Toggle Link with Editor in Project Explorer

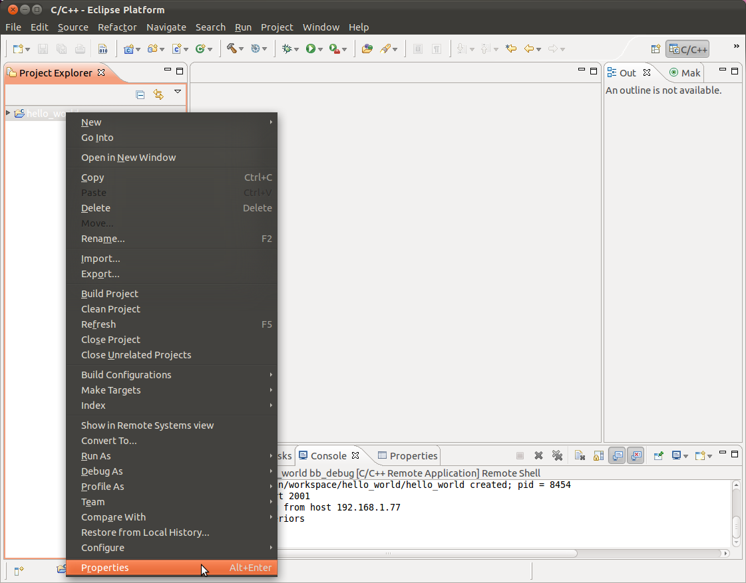(x=158, y=94)
